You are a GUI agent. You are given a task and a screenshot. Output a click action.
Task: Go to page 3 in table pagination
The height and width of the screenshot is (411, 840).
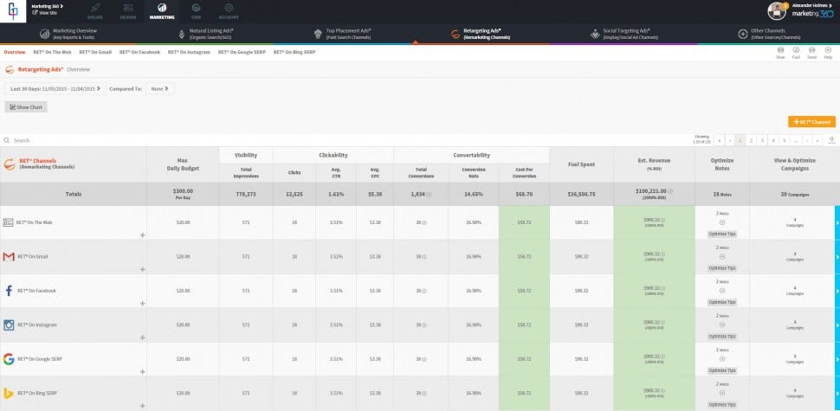[762, 140]
